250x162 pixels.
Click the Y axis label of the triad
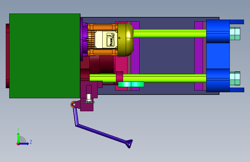click(18, 129)
